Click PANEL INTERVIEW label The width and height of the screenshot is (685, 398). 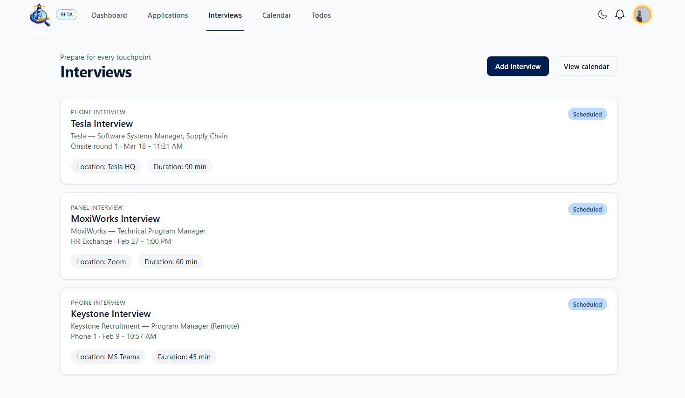(x=97, y=207)
